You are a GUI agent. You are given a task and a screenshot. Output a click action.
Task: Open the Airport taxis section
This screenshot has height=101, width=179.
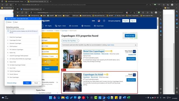99,26
